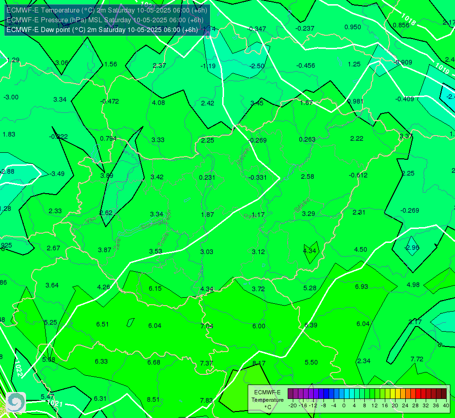Click the legend title ECMWF-E Temperature °C
Viewport: 455px width, 418px height.
click(267, 400)
